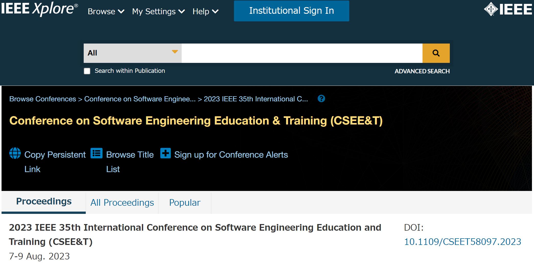The width and height of the screenshot is (534, 263).
Task: Click the magnifier search button
Action: point(436,53)
